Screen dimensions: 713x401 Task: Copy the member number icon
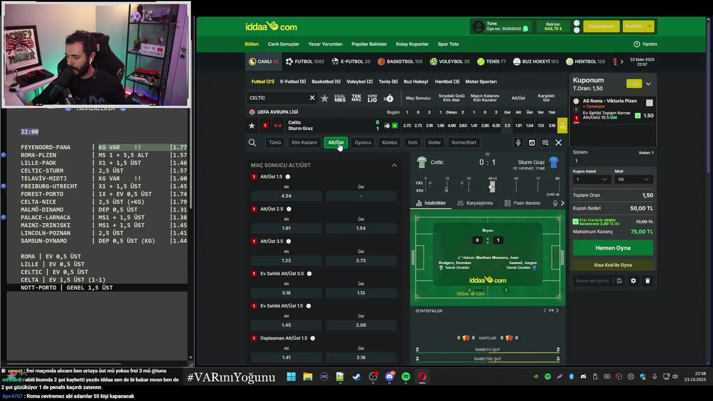525,29
